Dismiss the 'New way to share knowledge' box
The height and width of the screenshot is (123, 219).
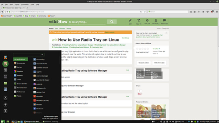tap(166, 33)
